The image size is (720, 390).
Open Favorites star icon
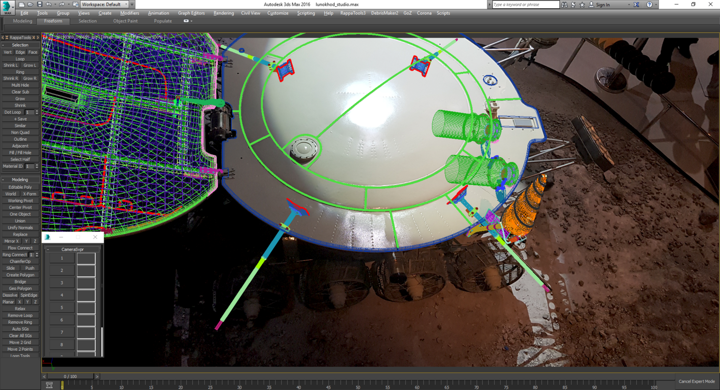pos(582,4)
